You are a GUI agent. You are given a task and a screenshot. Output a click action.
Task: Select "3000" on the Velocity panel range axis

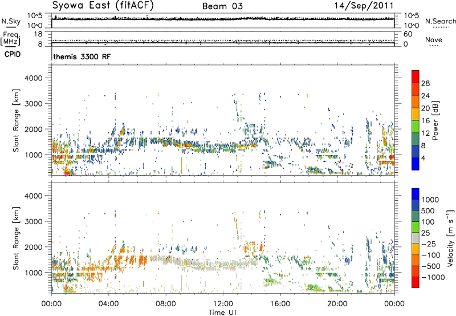33,221
